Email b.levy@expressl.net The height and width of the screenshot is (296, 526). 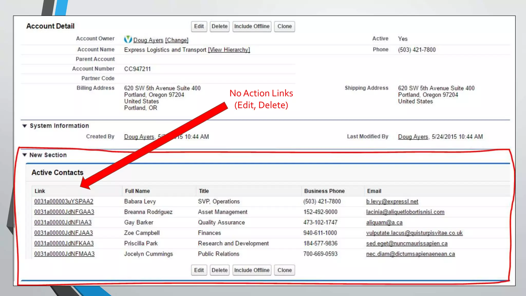392,201
